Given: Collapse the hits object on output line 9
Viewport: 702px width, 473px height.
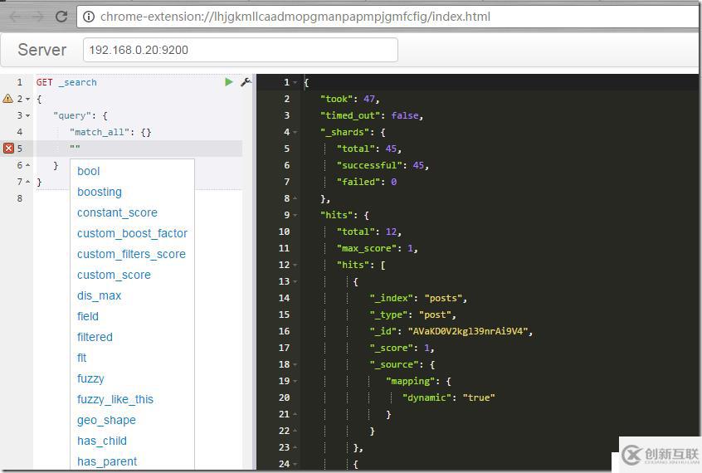Looking at the screenshot, I should pyautogui.click(x=295, y=215).
